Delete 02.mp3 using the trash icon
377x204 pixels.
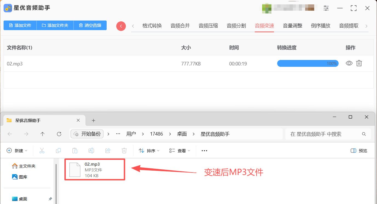coord(359,63)
